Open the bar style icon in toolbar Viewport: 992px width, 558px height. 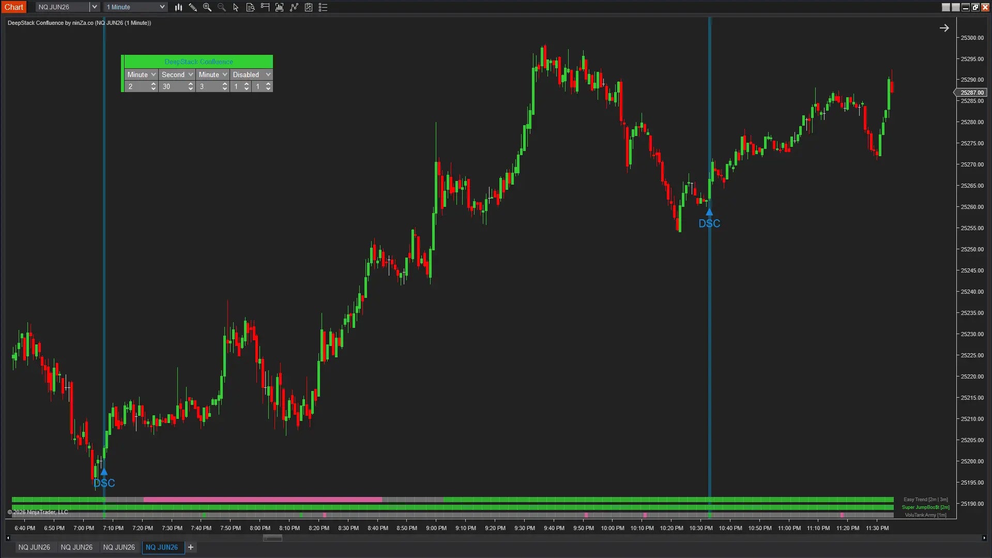coord(178,7)
